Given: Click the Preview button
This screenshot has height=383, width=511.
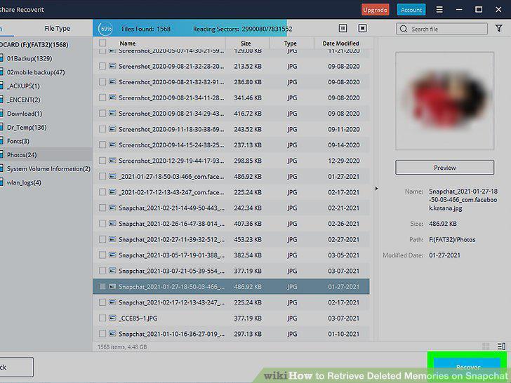Looking at the screenshot, I should tap(444, 168).
